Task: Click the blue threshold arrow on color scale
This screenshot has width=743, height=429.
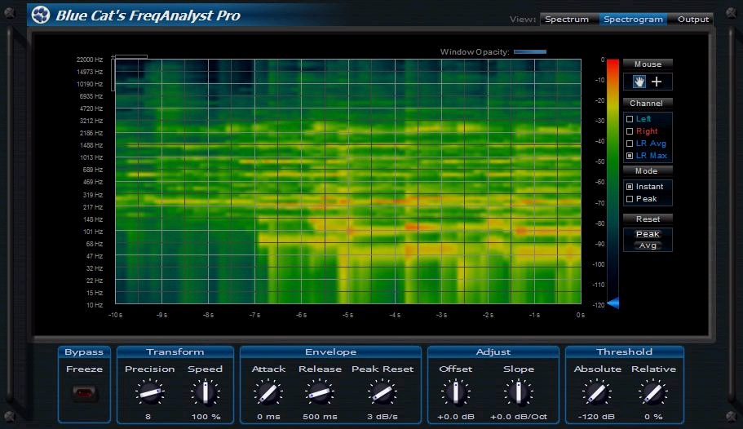Action: point(613,303)
